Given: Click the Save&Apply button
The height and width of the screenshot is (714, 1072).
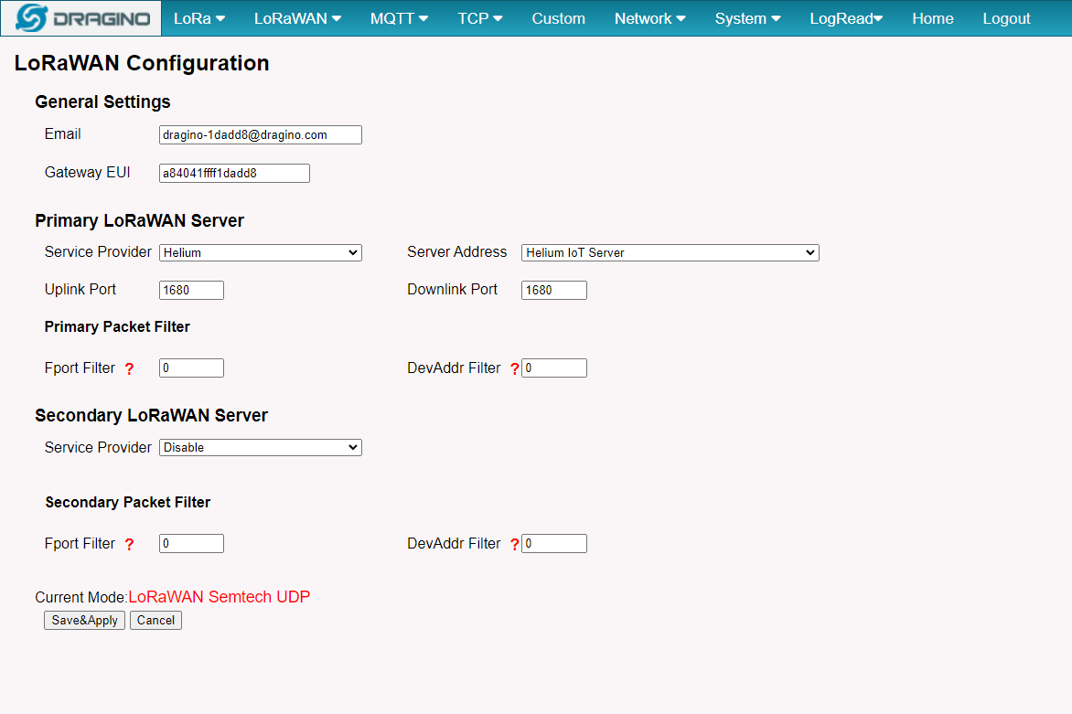Looking at the screenshot, I should click(85, 621).
